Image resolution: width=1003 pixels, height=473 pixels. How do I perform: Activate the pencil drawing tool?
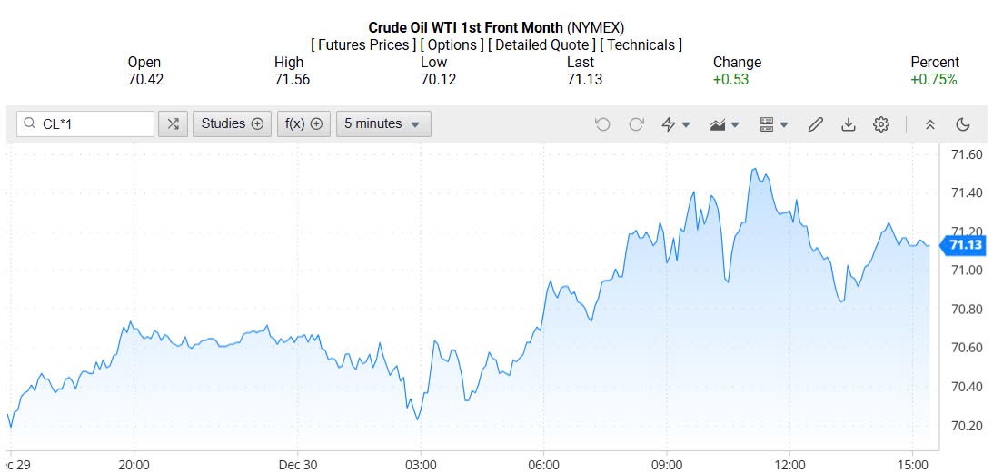pyautogui.click(x=816, y=124)
